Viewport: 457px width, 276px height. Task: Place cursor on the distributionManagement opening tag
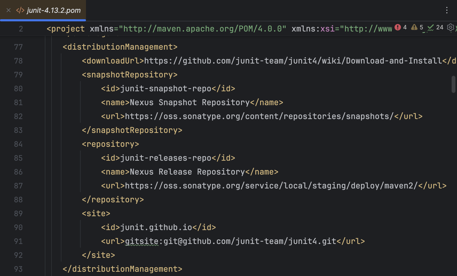(x=120, y=47)
